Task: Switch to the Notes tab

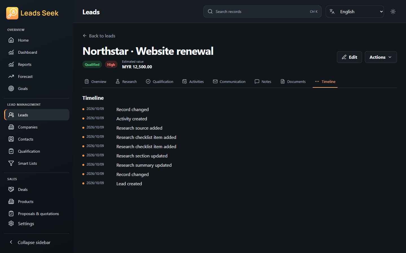Action: tap(263, 82)
